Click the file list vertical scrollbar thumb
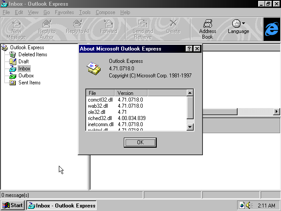 pos(190,108)
